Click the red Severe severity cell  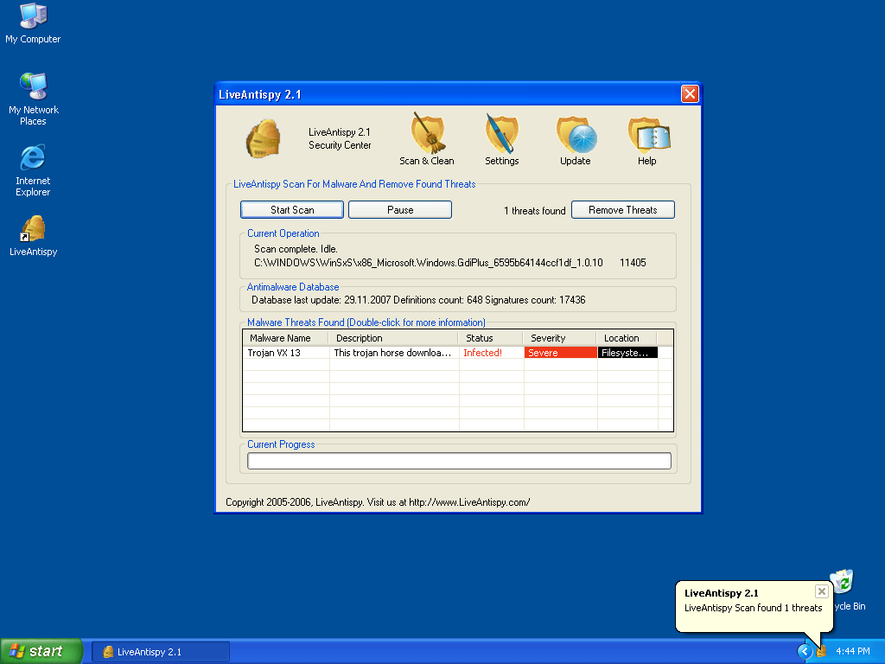(x=560, y=353)
